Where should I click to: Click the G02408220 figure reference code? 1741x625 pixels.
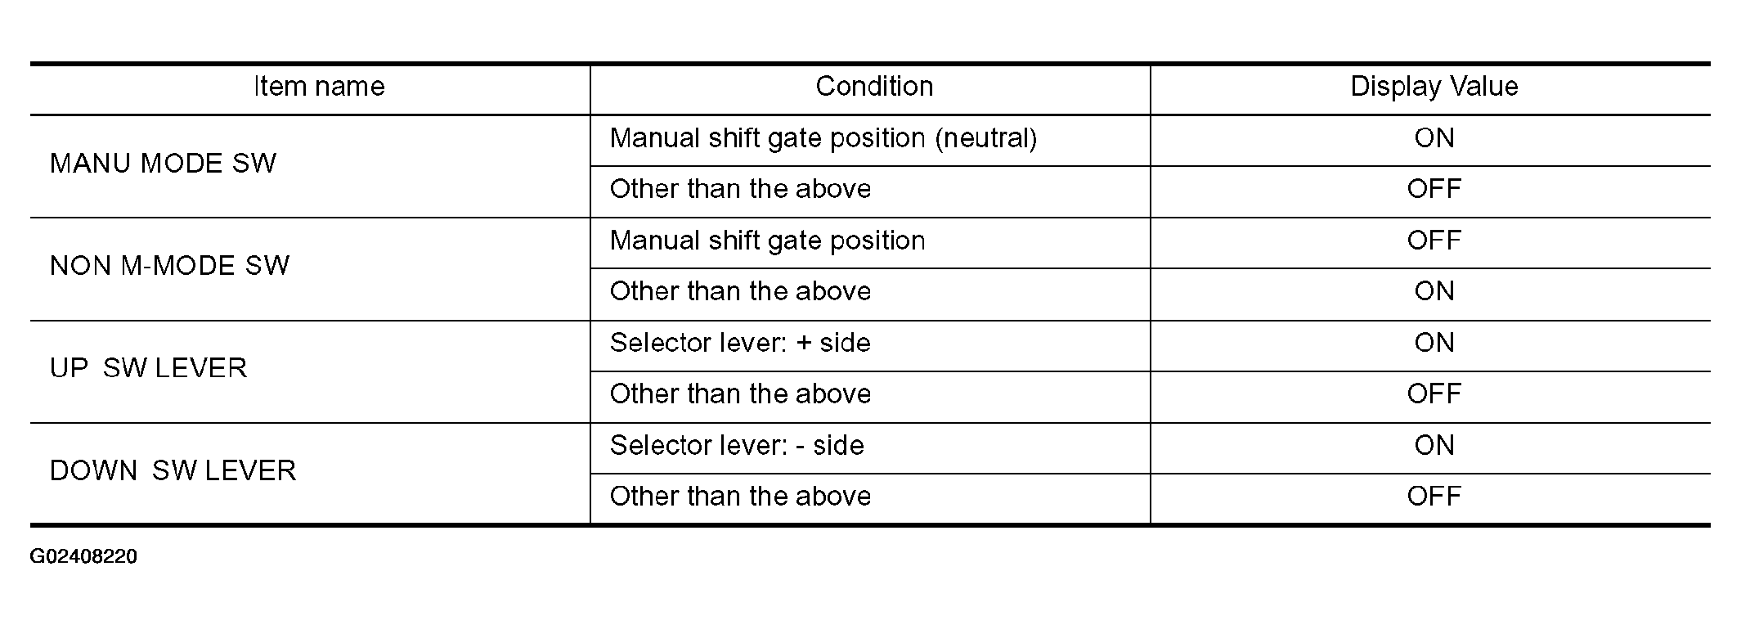[x=83, y=557]
